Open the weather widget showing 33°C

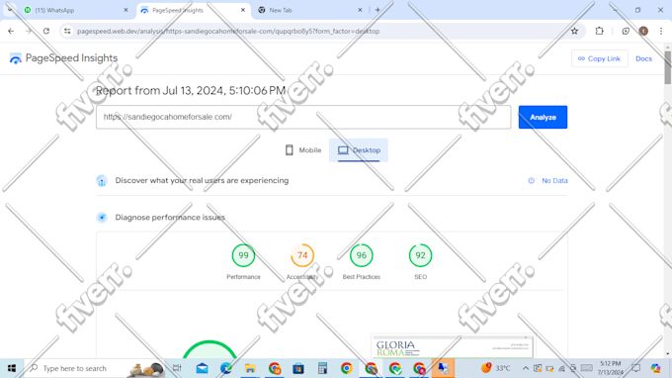coord(496,368)
